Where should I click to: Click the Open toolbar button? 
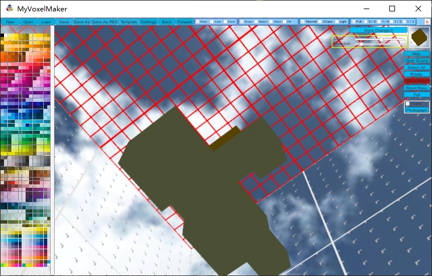(28, 22)
